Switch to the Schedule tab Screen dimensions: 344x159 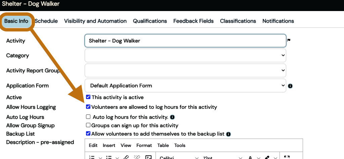[x=46, y=21]
